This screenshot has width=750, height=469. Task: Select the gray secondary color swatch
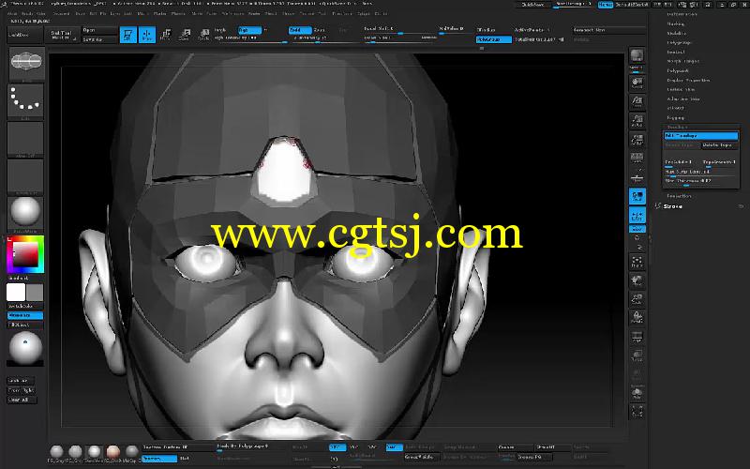click(35, 292)
